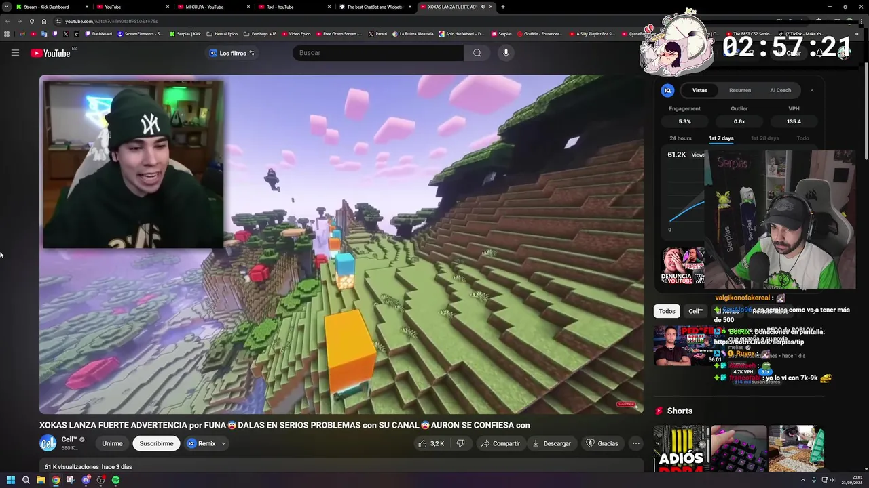This screenshot has height=488, width=869.
Task: Click the Outlier 0.6x value
Action: tap(739, 121)
